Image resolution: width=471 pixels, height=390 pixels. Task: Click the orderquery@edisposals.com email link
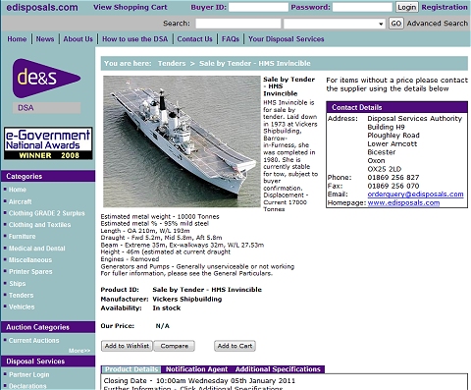415,195
